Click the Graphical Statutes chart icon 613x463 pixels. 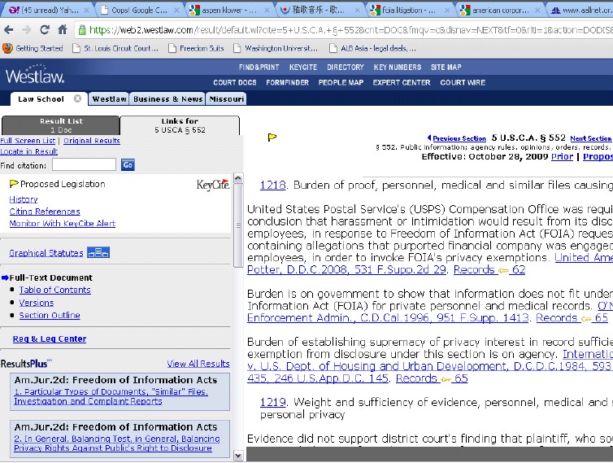[x=98, y=253]
